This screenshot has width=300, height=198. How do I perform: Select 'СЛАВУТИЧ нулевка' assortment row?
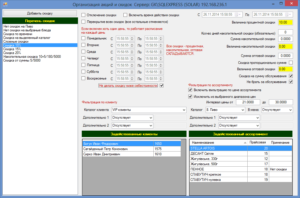click(241, 180)
